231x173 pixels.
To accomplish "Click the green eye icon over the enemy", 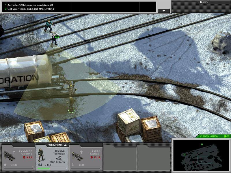I will click(x=57, y=37).
